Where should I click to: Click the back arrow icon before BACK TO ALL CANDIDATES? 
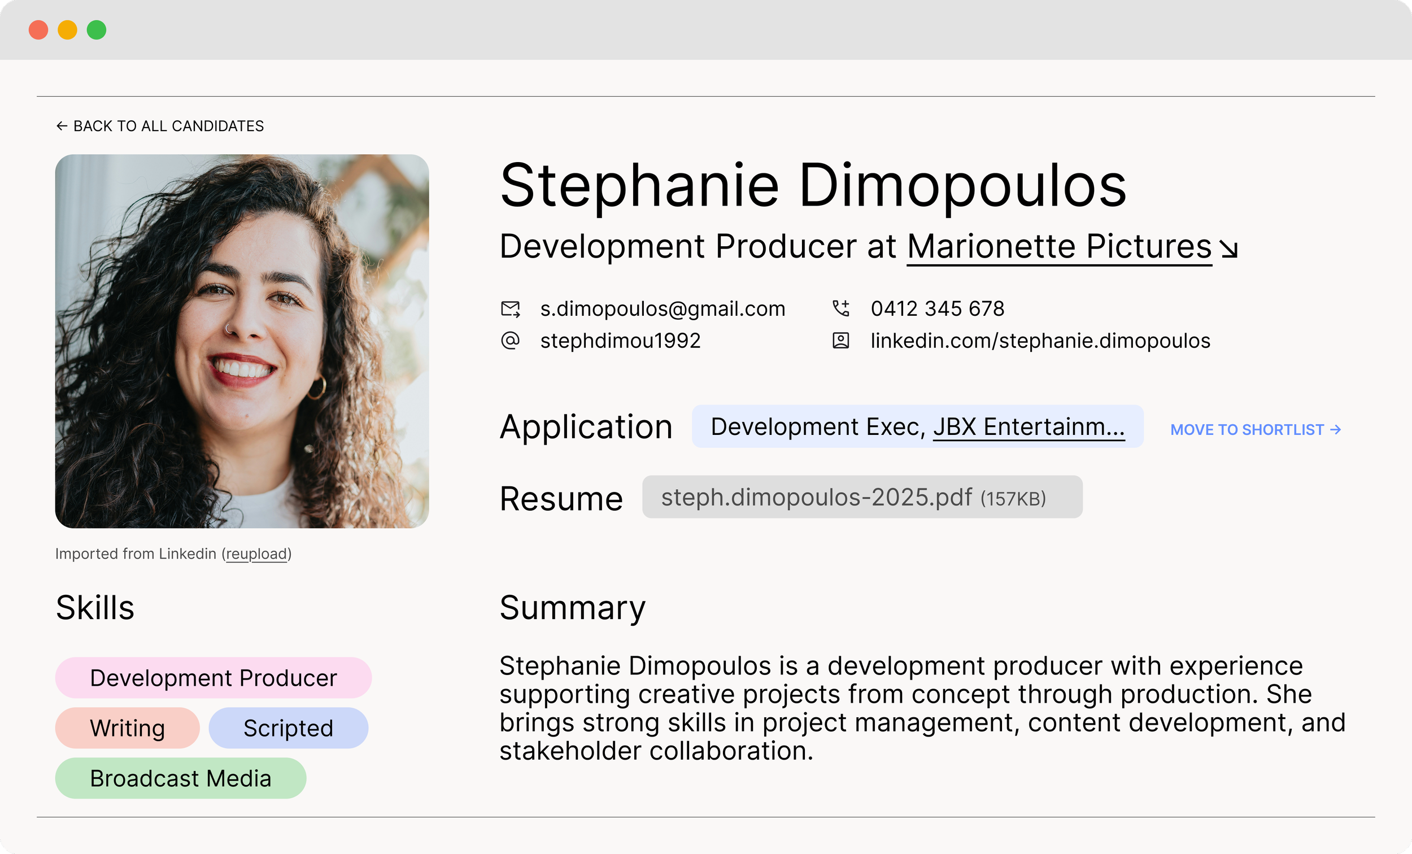[62, 125]
